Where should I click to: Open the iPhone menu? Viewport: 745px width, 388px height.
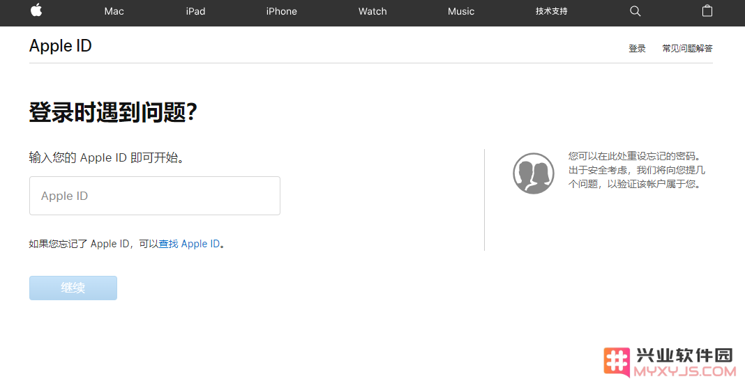pyautogui.click(x=281, y=11)
